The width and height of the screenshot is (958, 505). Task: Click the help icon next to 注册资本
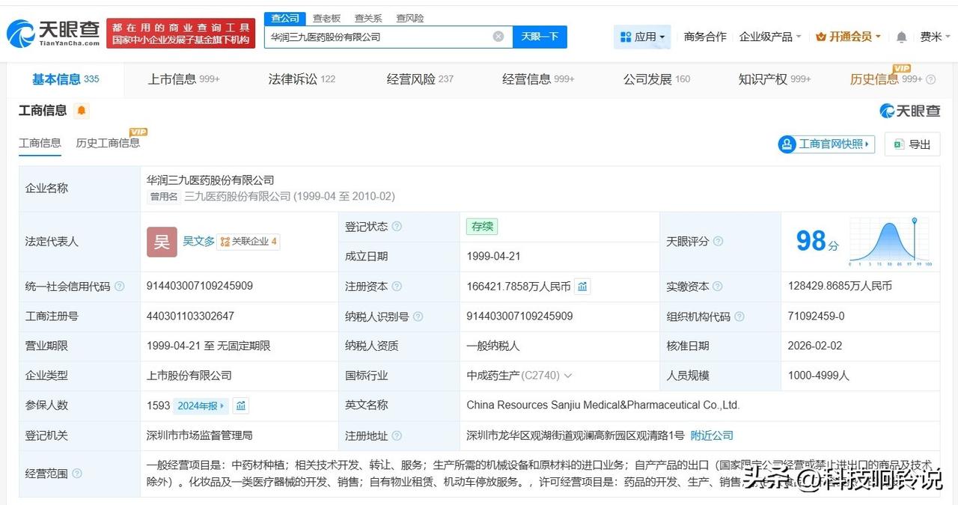[x=397, y=287]
